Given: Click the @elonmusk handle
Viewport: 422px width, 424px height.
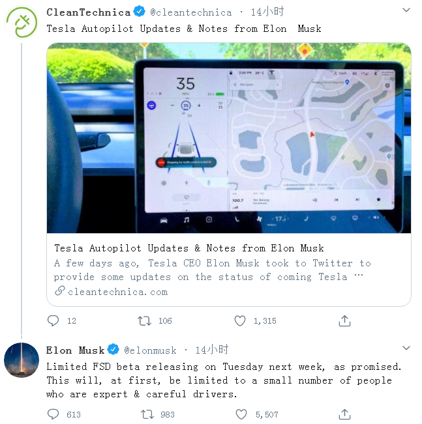Looking at the screenshot, I should [150, 350].
